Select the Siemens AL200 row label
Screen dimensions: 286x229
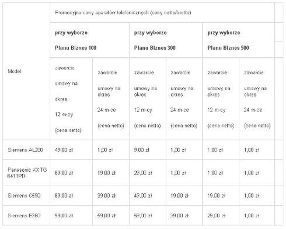(x=26, y=150)
